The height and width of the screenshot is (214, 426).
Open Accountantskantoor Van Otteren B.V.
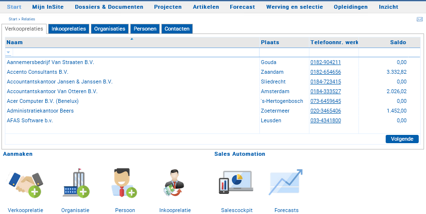[x=52, y=92]
